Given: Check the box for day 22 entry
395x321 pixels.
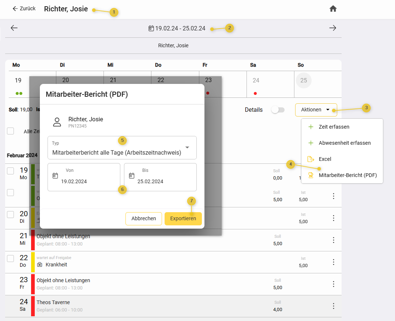Looking at the screenshot, I should point(11,258).
